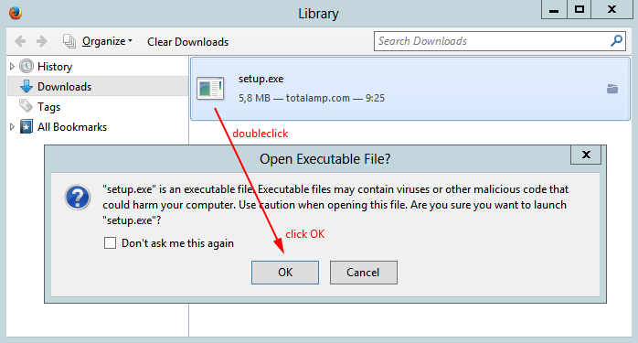
Task: Click the Firefox logo icon in title bar
Action: pos(16,13)
